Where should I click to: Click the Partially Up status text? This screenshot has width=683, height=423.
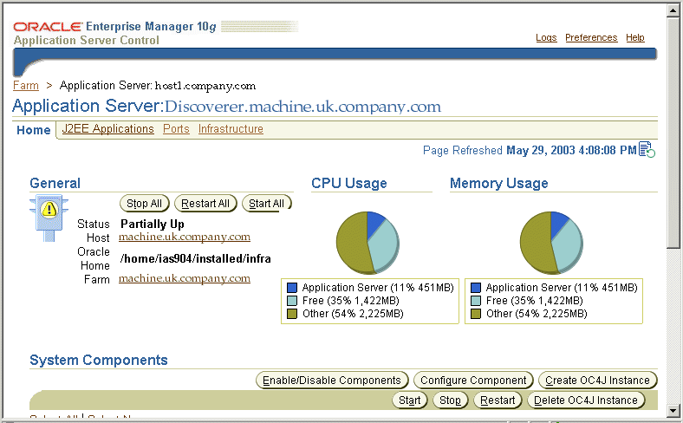pyautogui.click(x=153, y=224)
